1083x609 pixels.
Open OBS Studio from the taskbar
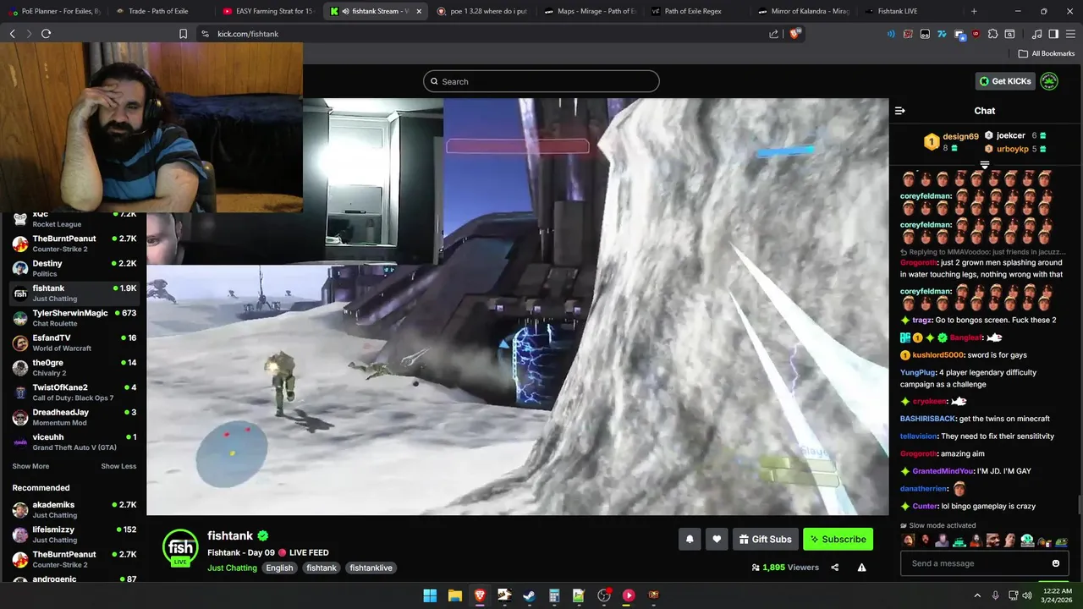click(x=604, y=595)
